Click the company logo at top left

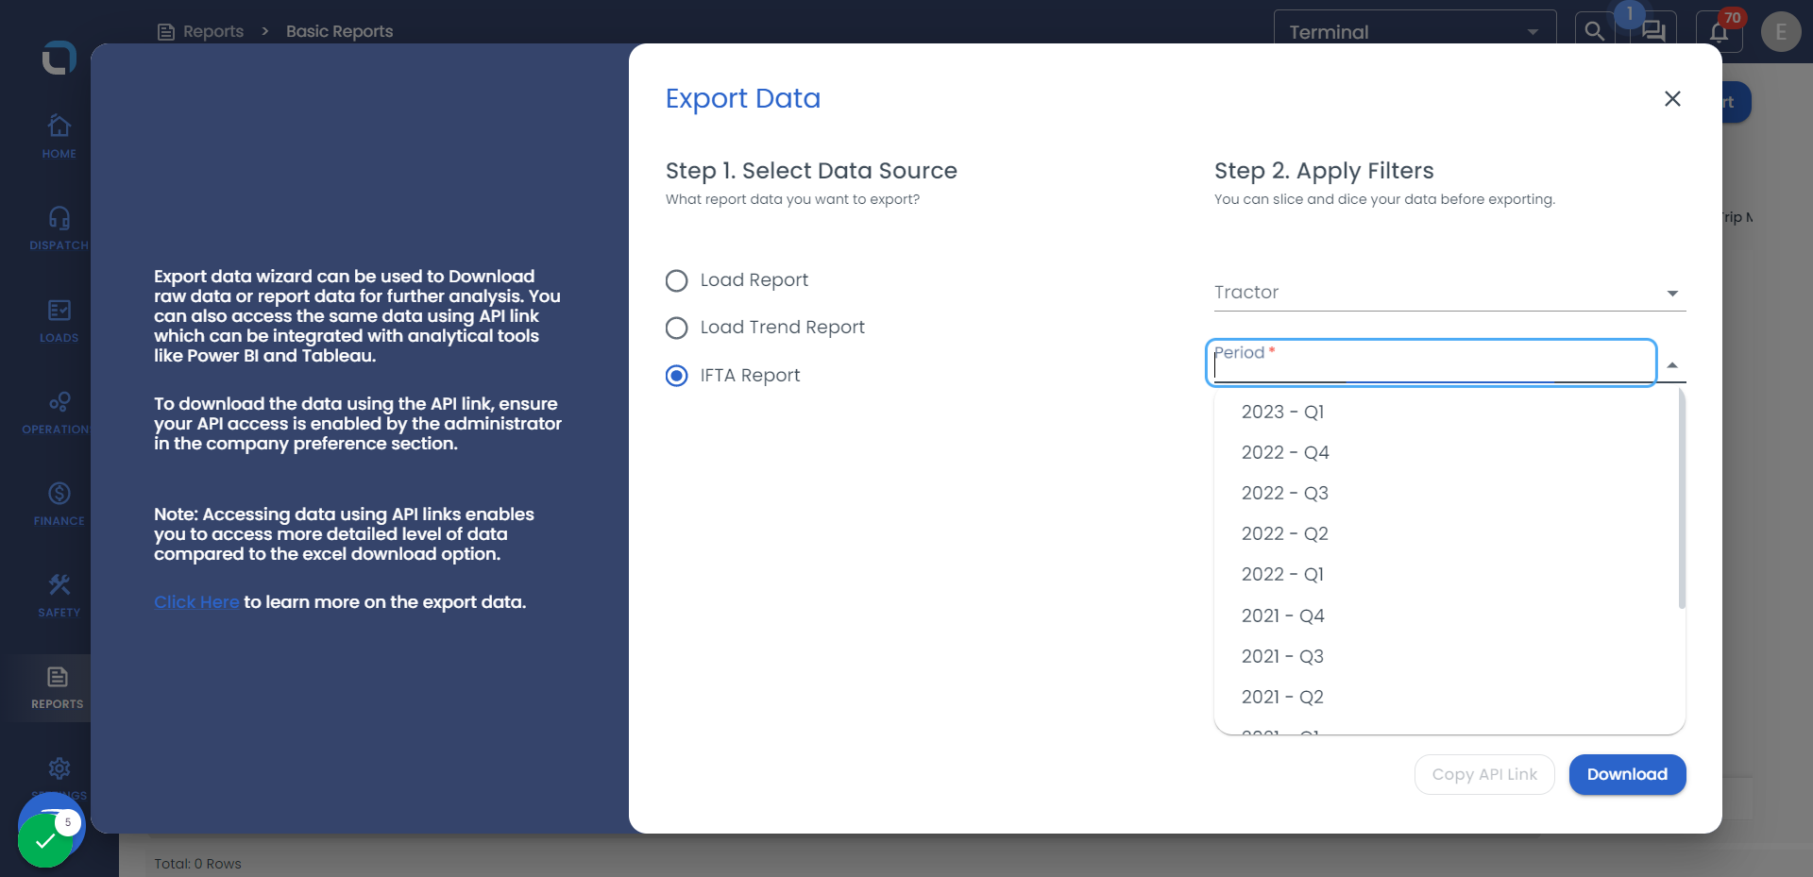pyautogui.click(x=59, y=58)
